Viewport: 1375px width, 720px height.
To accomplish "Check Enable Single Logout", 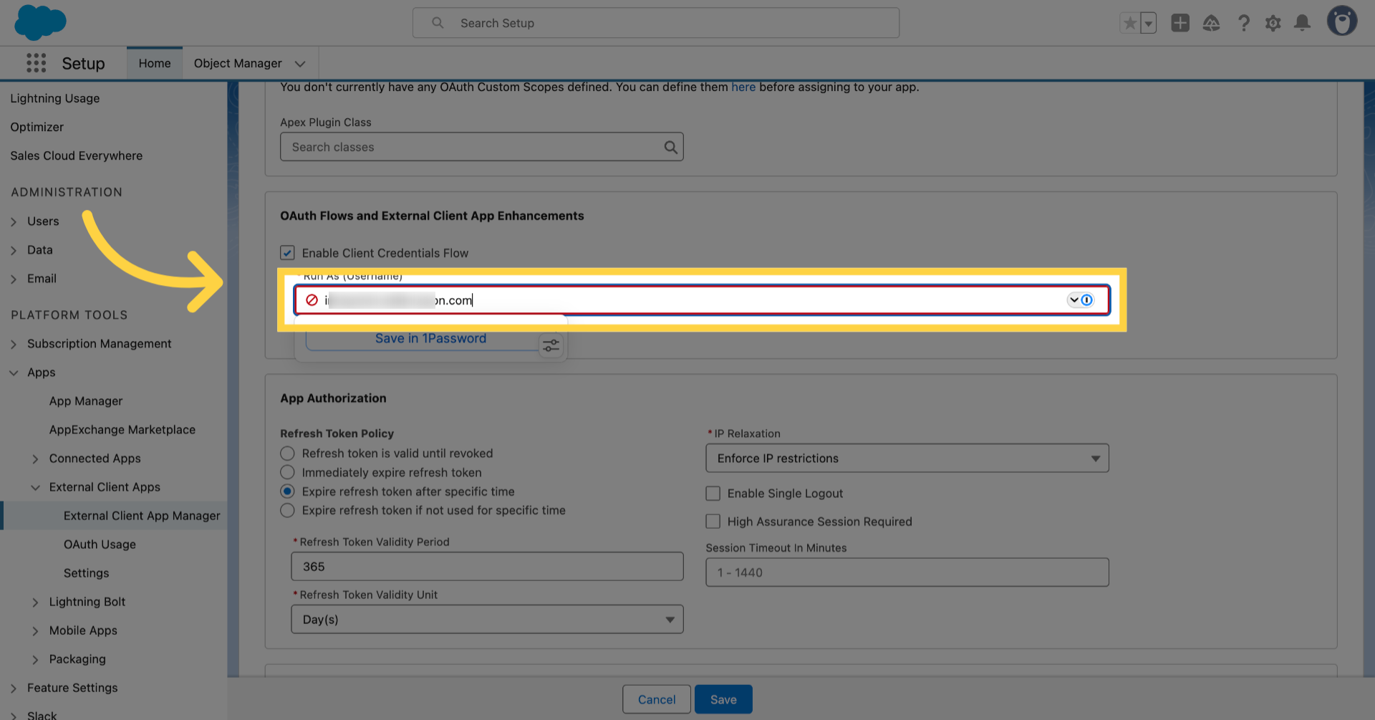I will (713, 494).
